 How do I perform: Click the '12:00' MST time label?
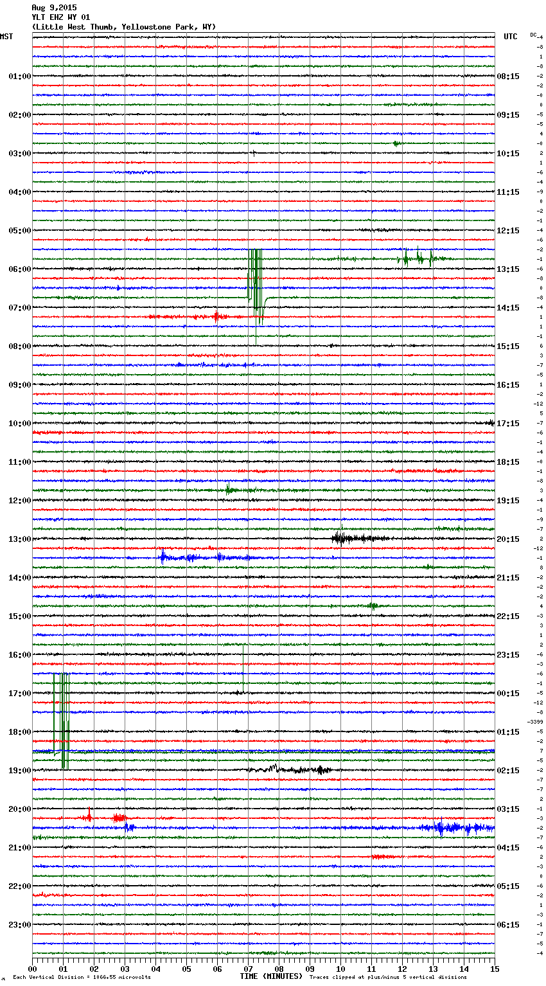[x=20, y=501]
